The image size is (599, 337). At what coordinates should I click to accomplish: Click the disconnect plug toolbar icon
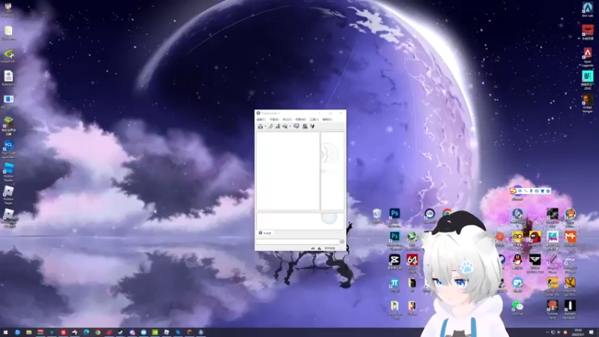pos(270,127)
